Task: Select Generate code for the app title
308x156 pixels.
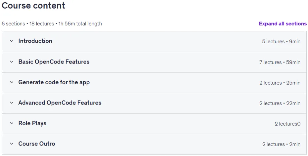Action: (54, 82)
